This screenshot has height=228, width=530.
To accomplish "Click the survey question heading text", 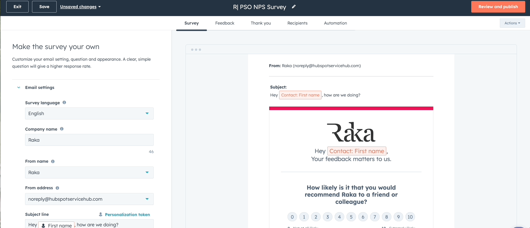I will pyautogui.click(x=351, y=194).
